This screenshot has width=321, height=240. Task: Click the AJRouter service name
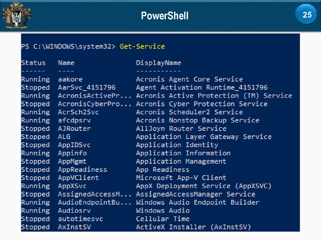[x=74, y=129]
